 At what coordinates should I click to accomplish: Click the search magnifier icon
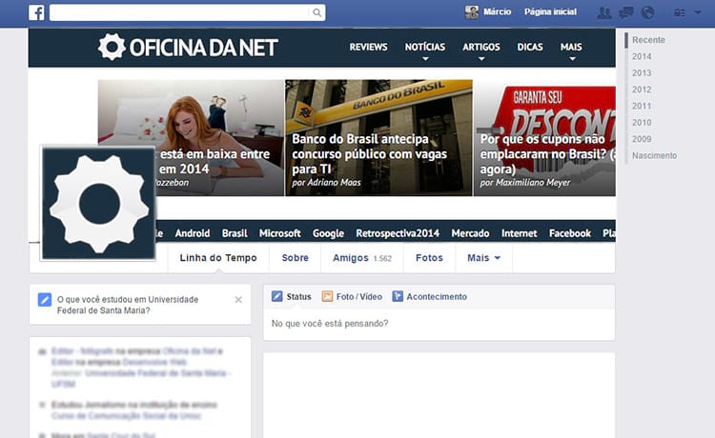pos(317,12)
